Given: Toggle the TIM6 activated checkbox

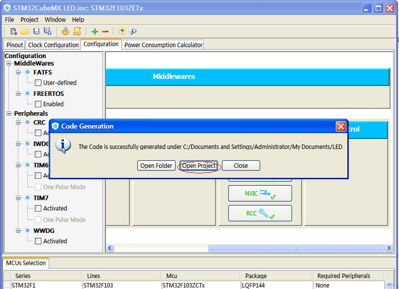Looking at the screenshot, I should [x=38, y=176].
